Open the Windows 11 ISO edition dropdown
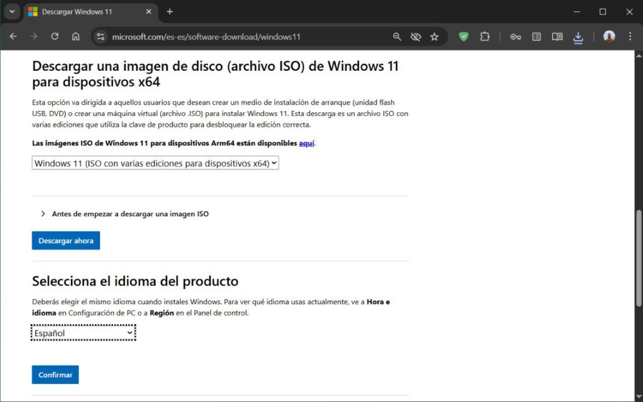This screenshot has height=402, width=643. coord(156,163)
